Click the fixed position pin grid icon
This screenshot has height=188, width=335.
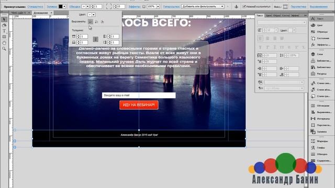[285, 7]
